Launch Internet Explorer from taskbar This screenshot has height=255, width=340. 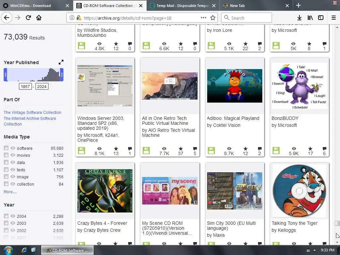(24, 250)
